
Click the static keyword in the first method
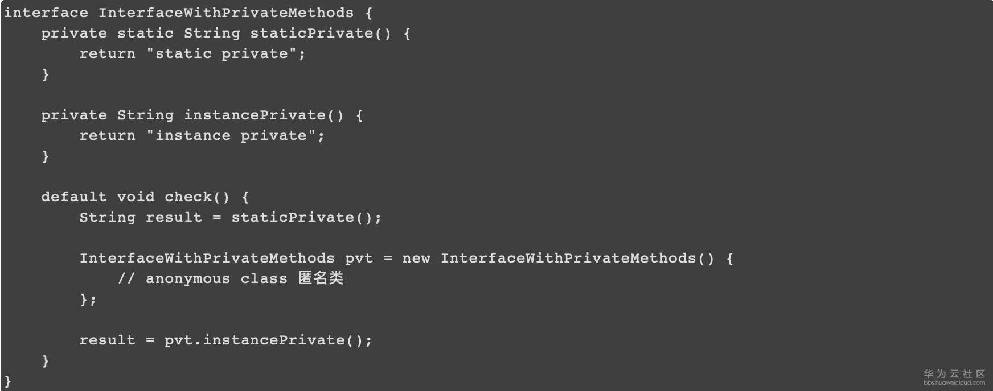tap(145, 34)
